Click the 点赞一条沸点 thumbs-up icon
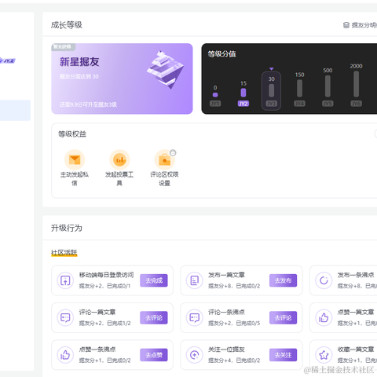Screen dimensions: 377x377 [x=65, y=355]
